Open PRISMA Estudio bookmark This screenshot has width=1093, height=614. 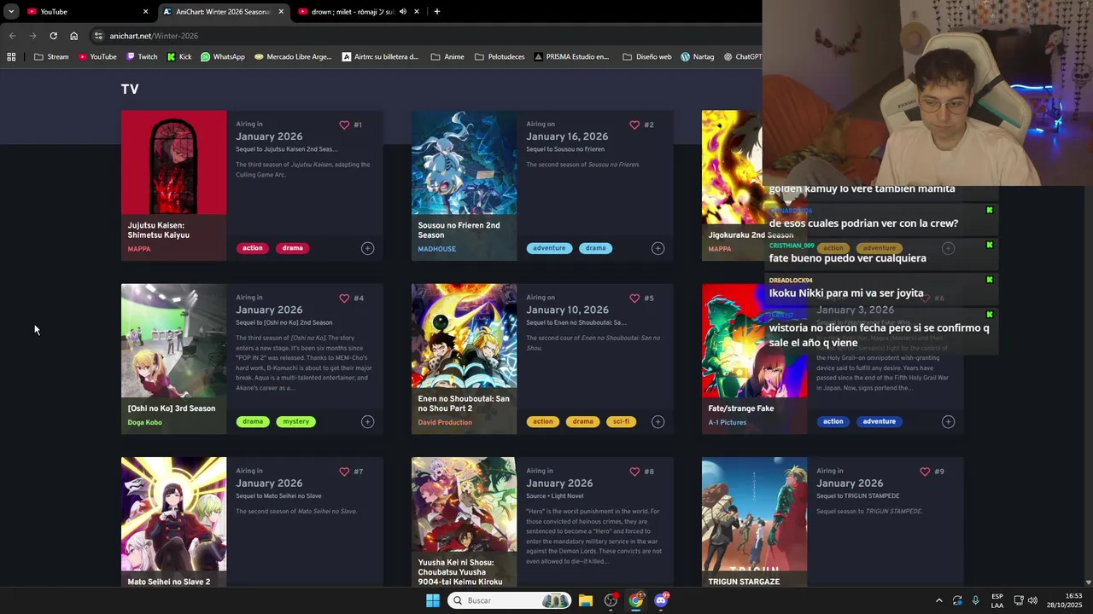(571, 57)
